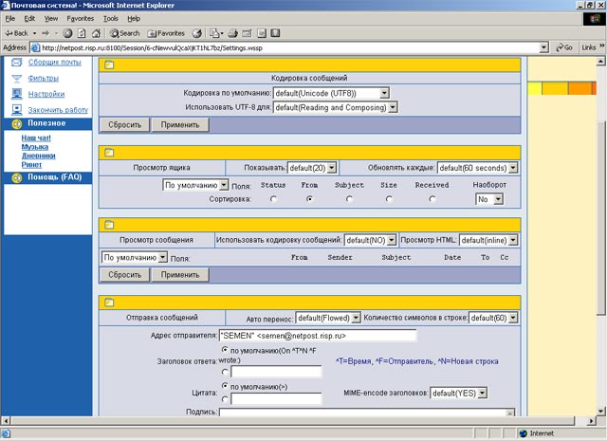Click the Discuss toolbar icon
This screenshot has height=441, width=607.
click(262, 33)
